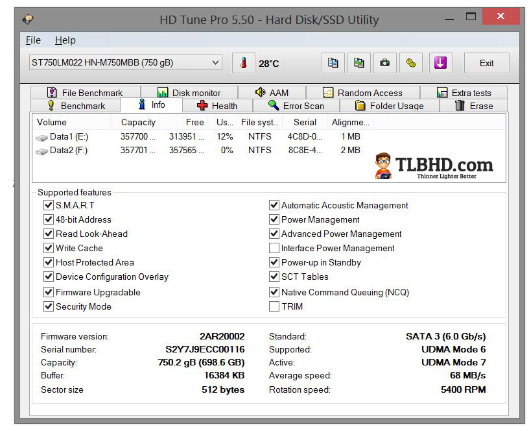
Task: Click the Health red cross icon
Action: [x=202, y=106]
